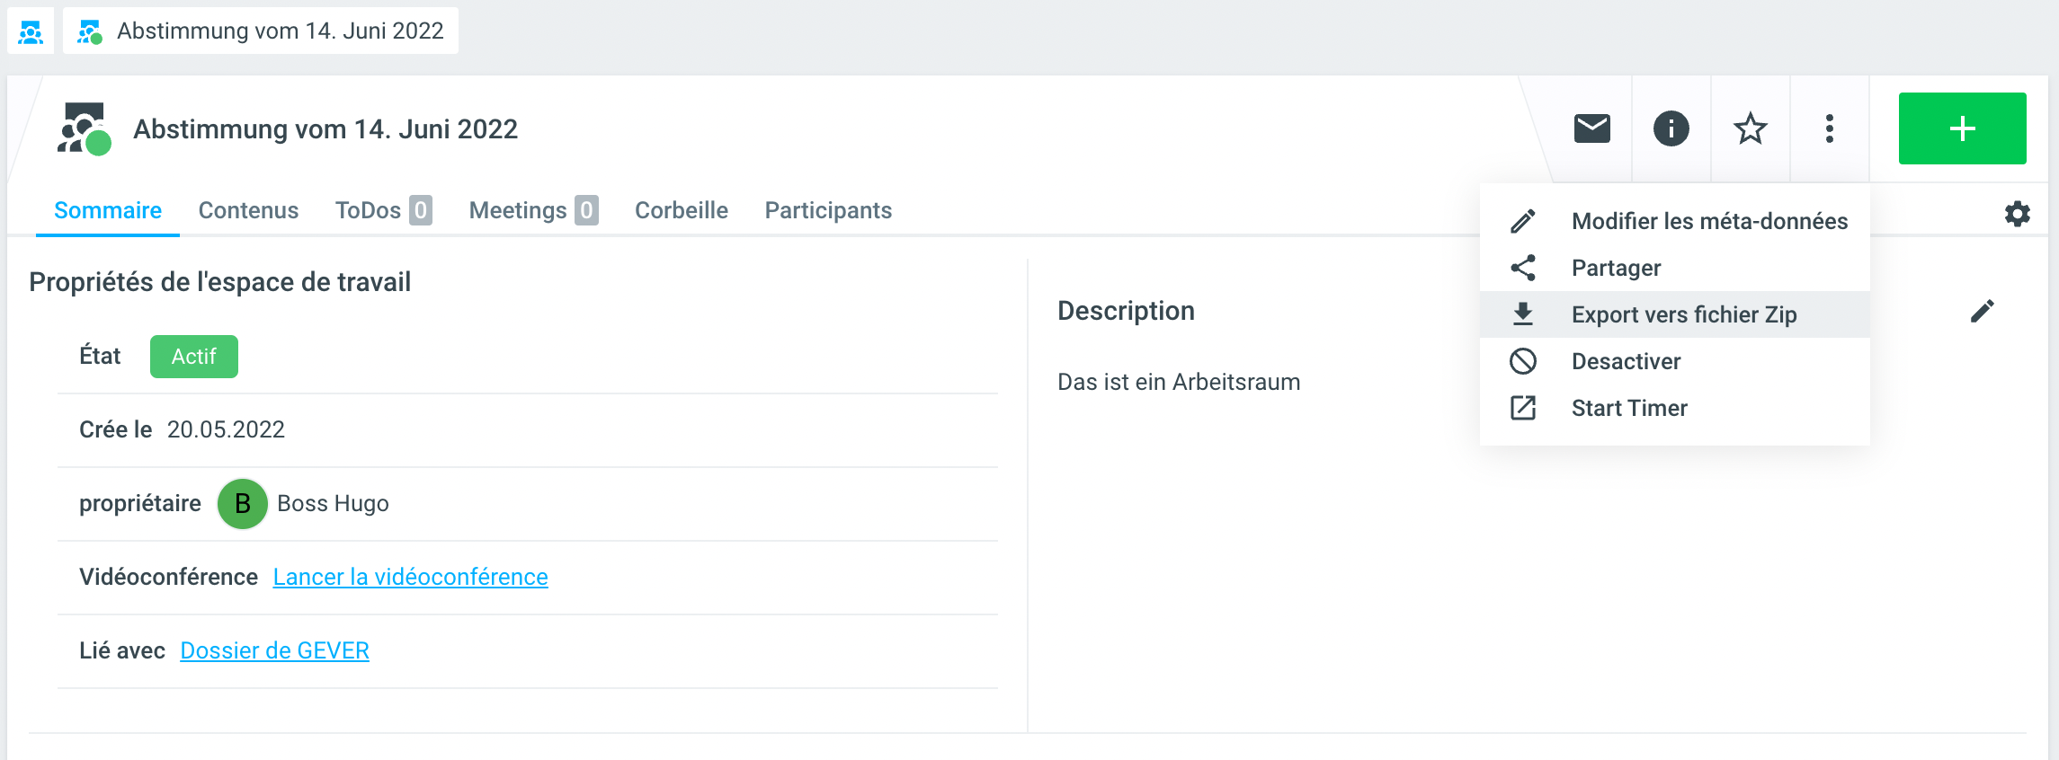Screen dimensions: 2059x760
Task: Select Modifier les méta-données menu entry
Action: [x=1708, y=221]
